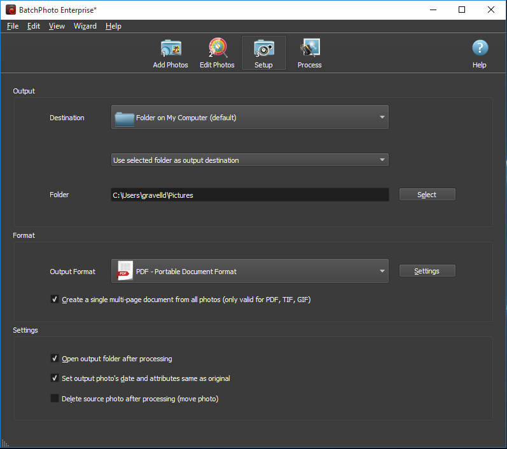Open output format Settings button
Screen dimensions: 507x449
point(427,270)
